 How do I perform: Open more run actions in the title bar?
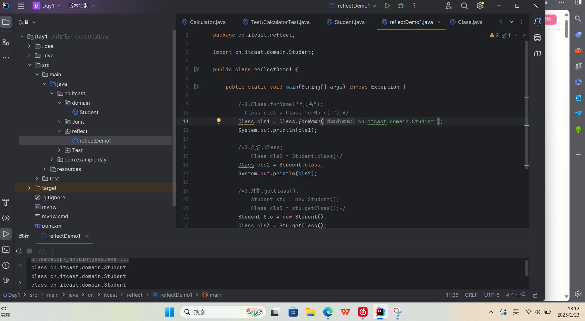414,6
